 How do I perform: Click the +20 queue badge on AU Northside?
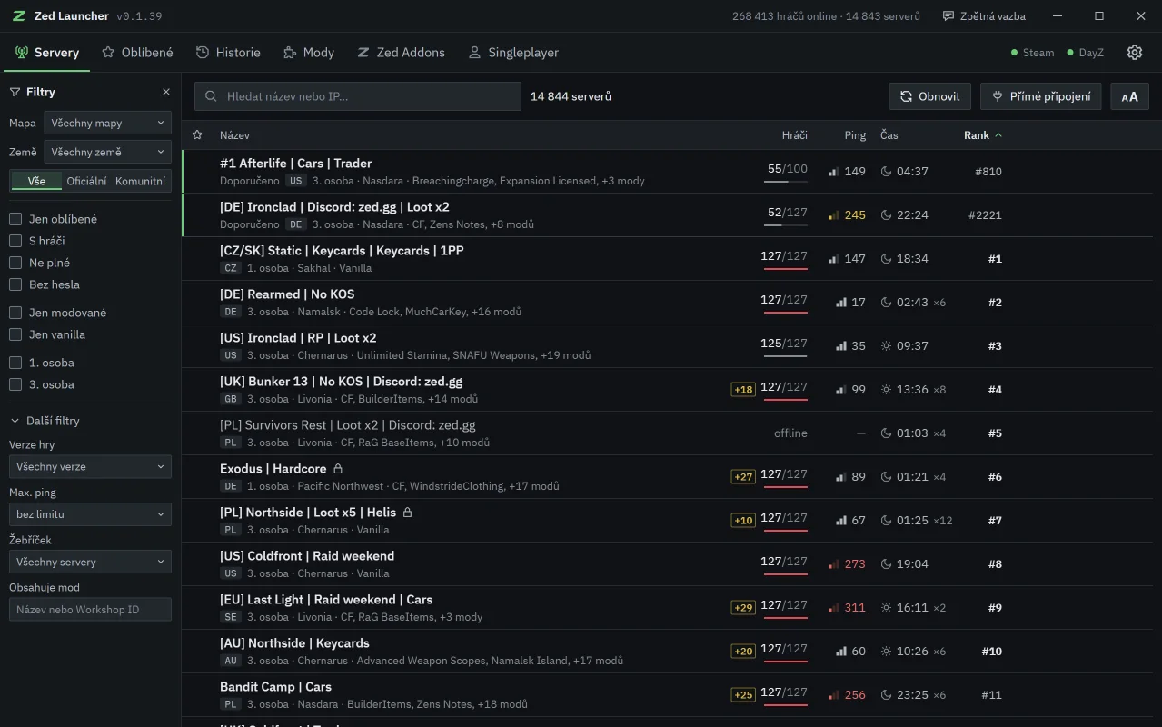(743, 652)
